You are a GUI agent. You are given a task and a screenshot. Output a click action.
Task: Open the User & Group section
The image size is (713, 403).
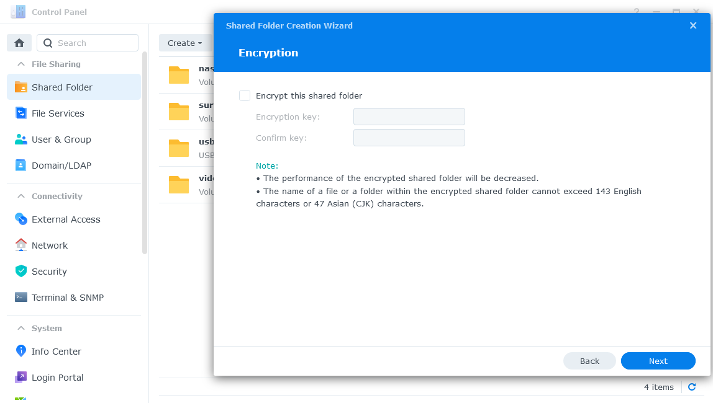point(61,139)
